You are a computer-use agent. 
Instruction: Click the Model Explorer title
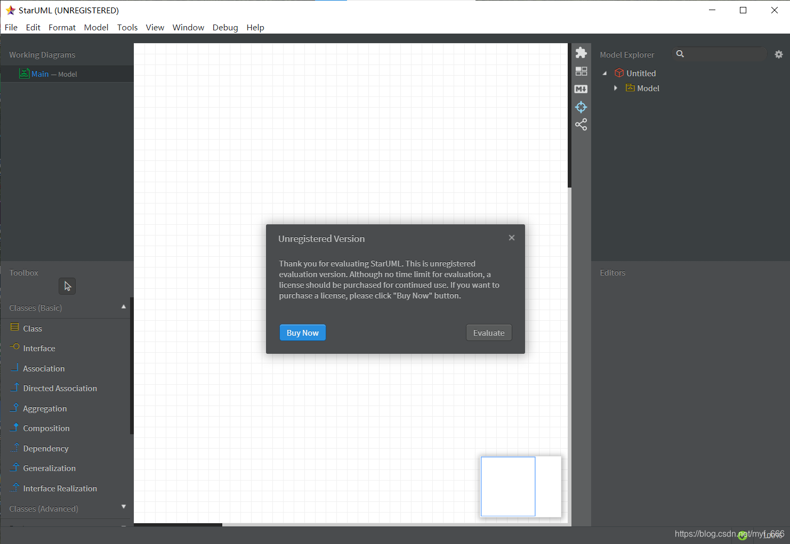pos(627,54)
